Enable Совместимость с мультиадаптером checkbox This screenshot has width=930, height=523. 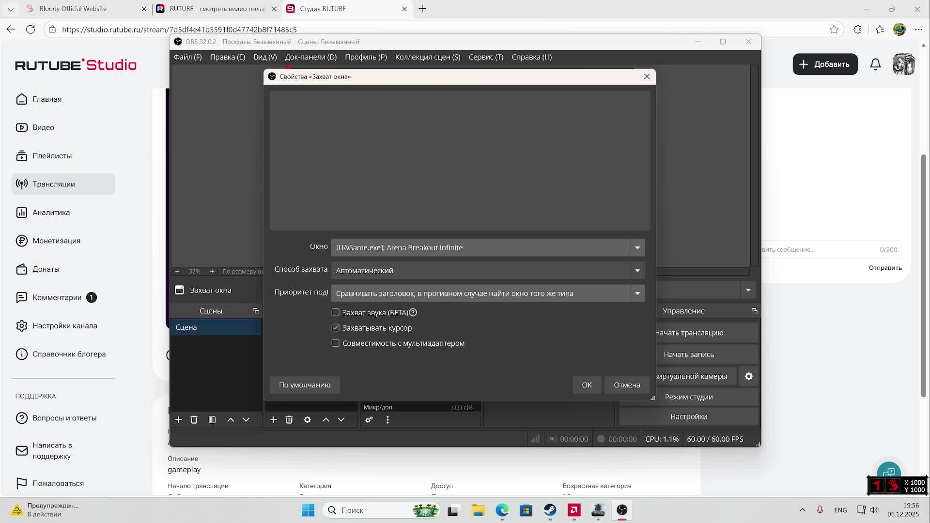pyautogui.click(x=335, y=343)
